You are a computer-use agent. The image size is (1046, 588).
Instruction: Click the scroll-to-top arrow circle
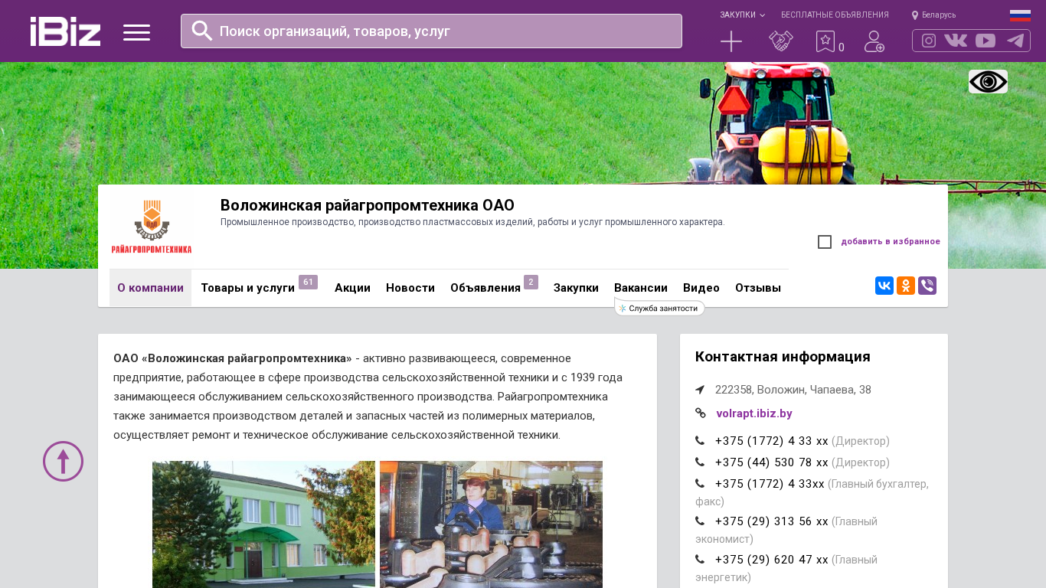(x=63, y=461)
